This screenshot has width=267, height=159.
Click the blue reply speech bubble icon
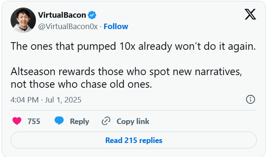(59, 121)
